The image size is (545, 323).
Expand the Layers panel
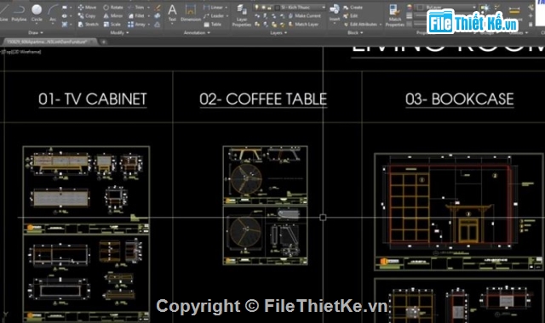point(278,32)
